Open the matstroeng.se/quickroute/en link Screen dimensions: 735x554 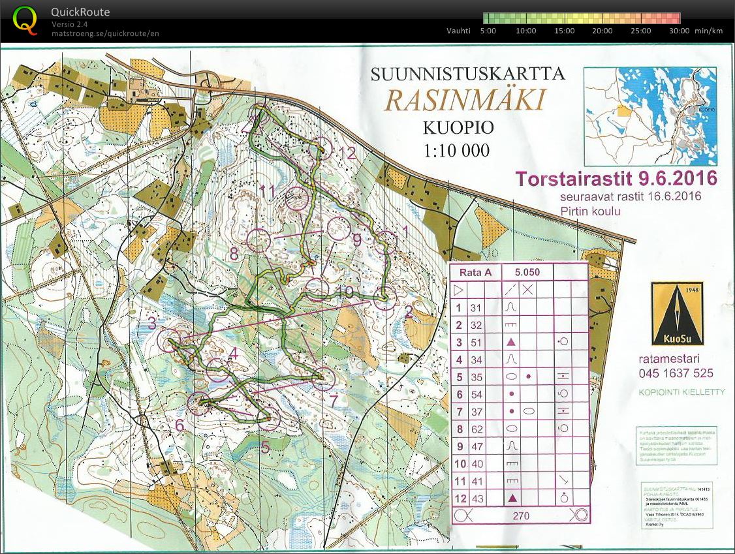(x=105, y=33)
